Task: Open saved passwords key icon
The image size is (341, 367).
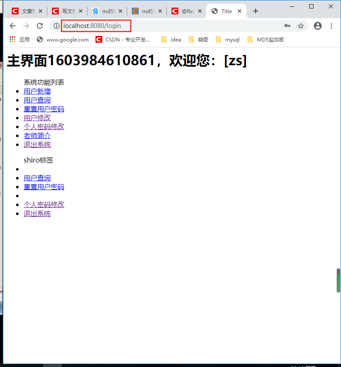Action: pyautogui.click(x=287, y=26)
